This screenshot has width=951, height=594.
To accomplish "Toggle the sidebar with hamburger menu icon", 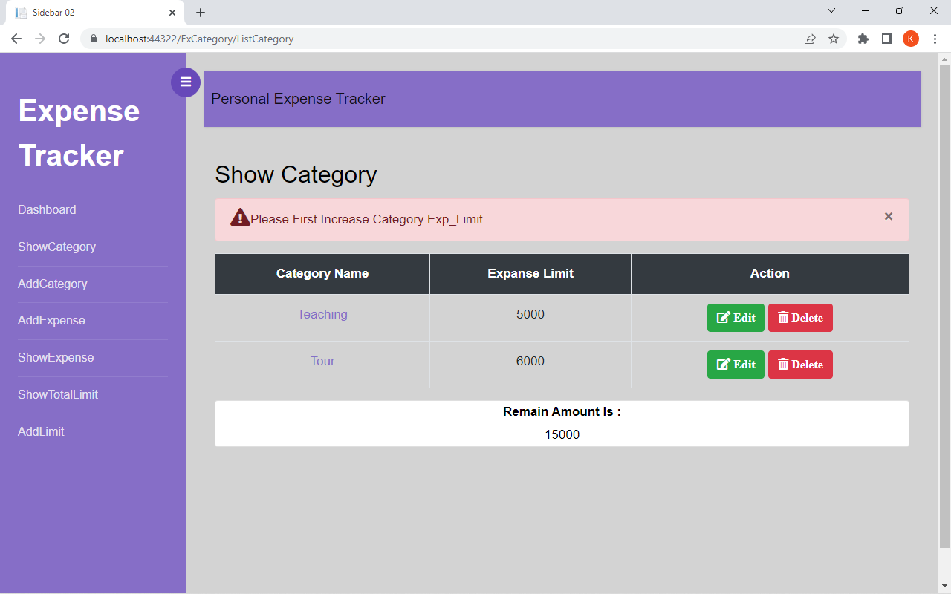I will [x=186, y=82].
